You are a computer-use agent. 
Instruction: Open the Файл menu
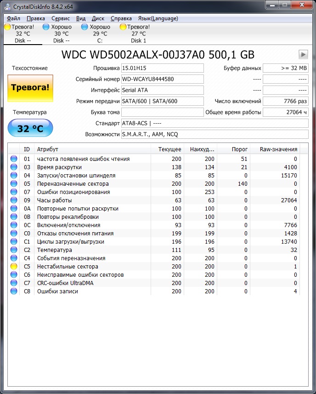click(14, 18)
